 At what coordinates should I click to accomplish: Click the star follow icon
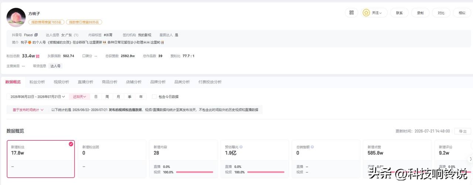tap(366, 13)
